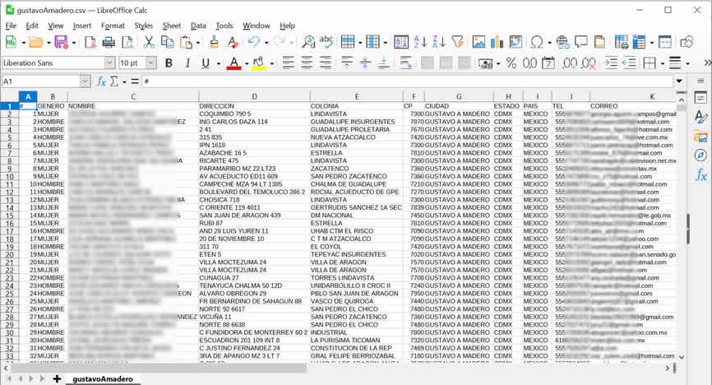
Task: Cut selection with scissors icon
Action: pyautogui.click(x=149, y=42)
